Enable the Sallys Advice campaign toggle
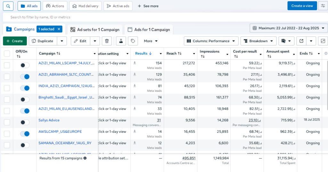This screenshot has height=172, width=328. tap(25, 122)
